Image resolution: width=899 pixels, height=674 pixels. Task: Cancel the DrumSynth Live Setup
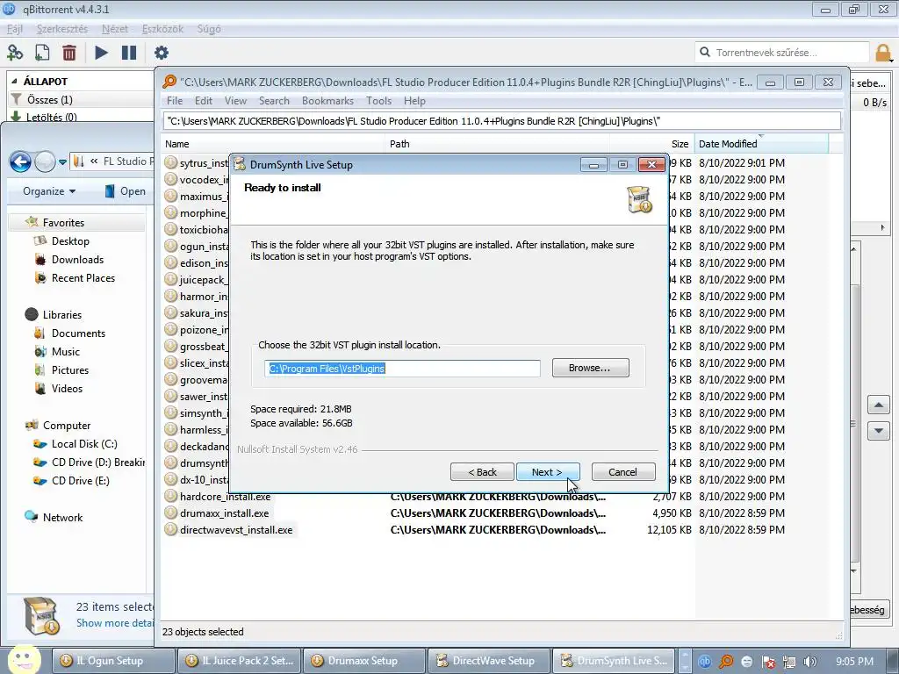pos(623,472)
